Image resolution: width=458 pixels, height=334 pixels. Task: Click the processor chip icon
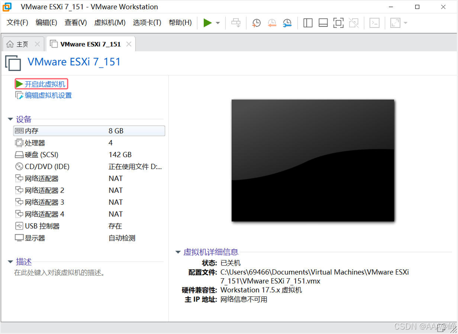[x=19, y=143]
